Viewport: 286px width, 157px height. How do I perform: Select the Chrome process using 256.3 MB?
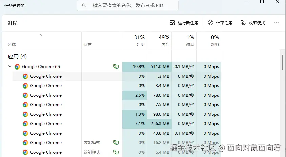pyautogui.click(x=117, y=123)
